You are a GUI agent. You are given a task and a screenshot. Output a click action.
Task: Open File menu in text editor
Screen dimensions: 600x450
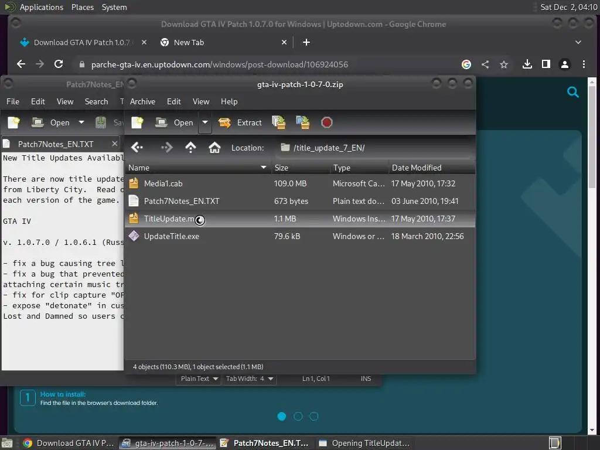[13, 101]
